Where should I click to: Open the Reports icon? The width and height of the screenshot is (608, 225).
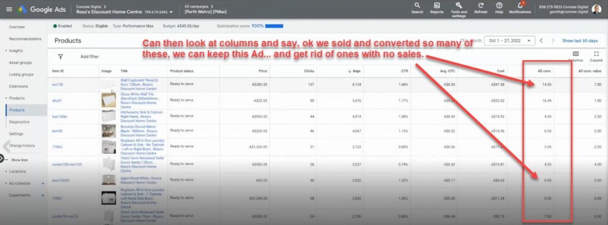[436, 5]
